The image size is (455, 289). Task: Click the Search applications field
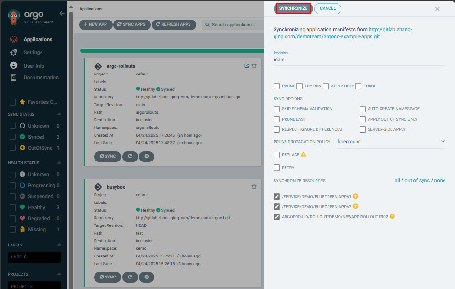pyautogui.click(x=233, y=25)
